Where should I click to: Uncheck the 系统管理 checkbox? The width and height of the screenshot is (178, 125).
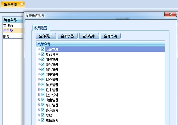pyautogui.click(x=43, y=49)
